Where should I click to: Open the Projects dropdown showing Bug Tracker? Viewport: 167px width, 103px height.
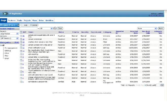pos(9,33)
